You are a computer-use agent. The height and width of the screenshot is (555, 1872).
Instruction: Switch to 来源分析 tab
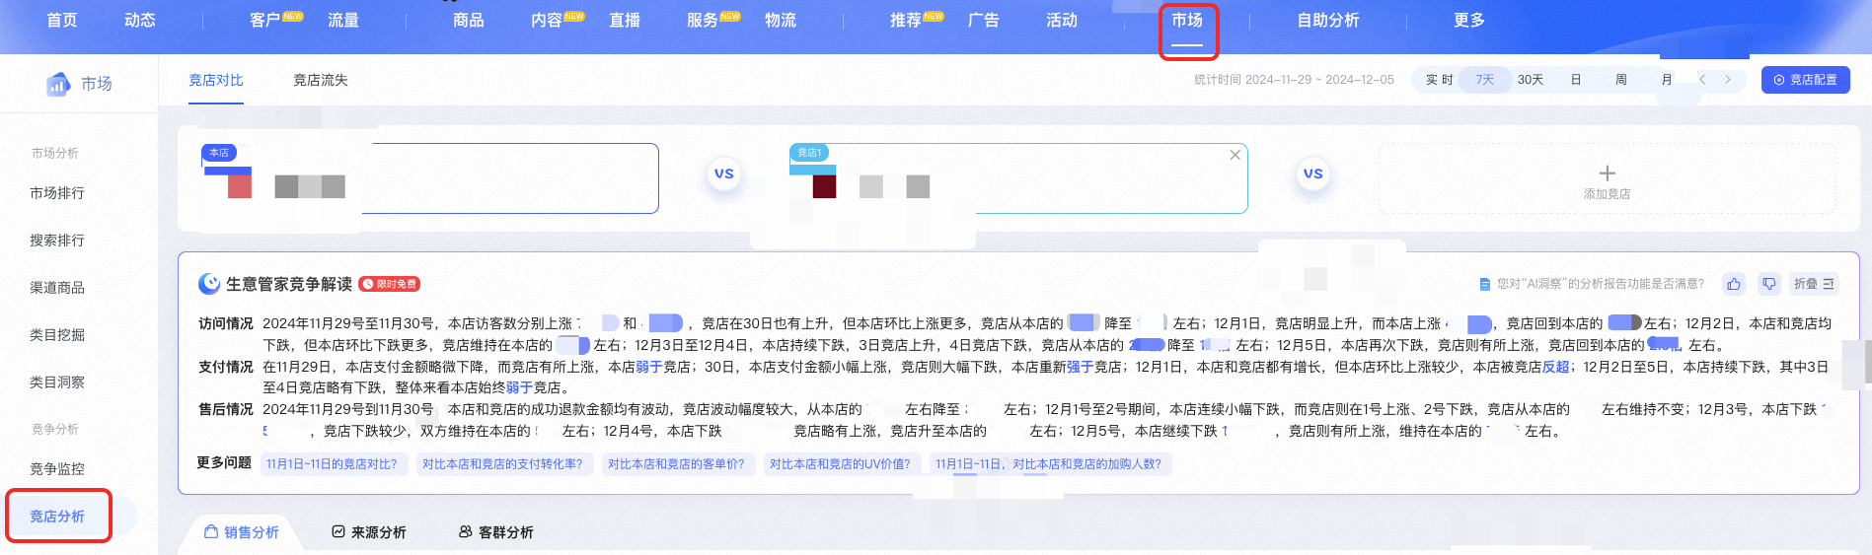coord(369,532)
